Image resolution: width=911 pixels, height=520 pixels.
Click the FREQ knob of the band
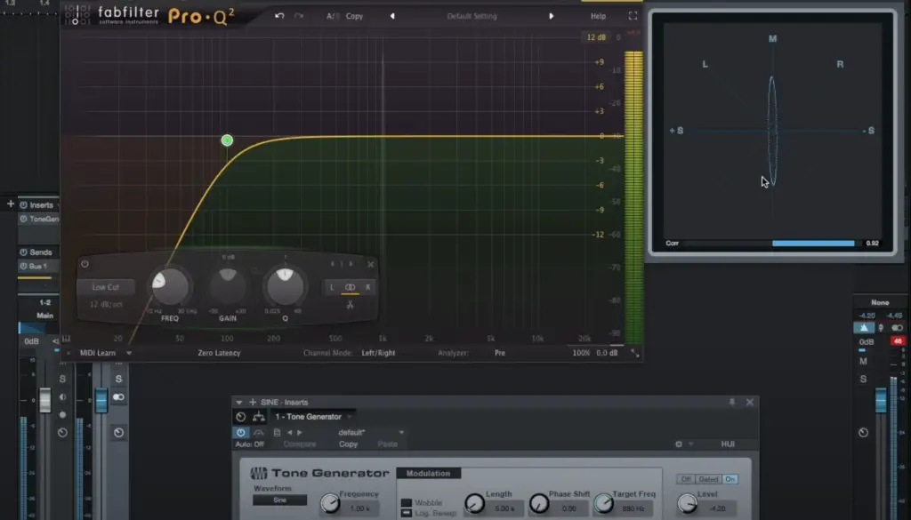[x=170, y=287]
